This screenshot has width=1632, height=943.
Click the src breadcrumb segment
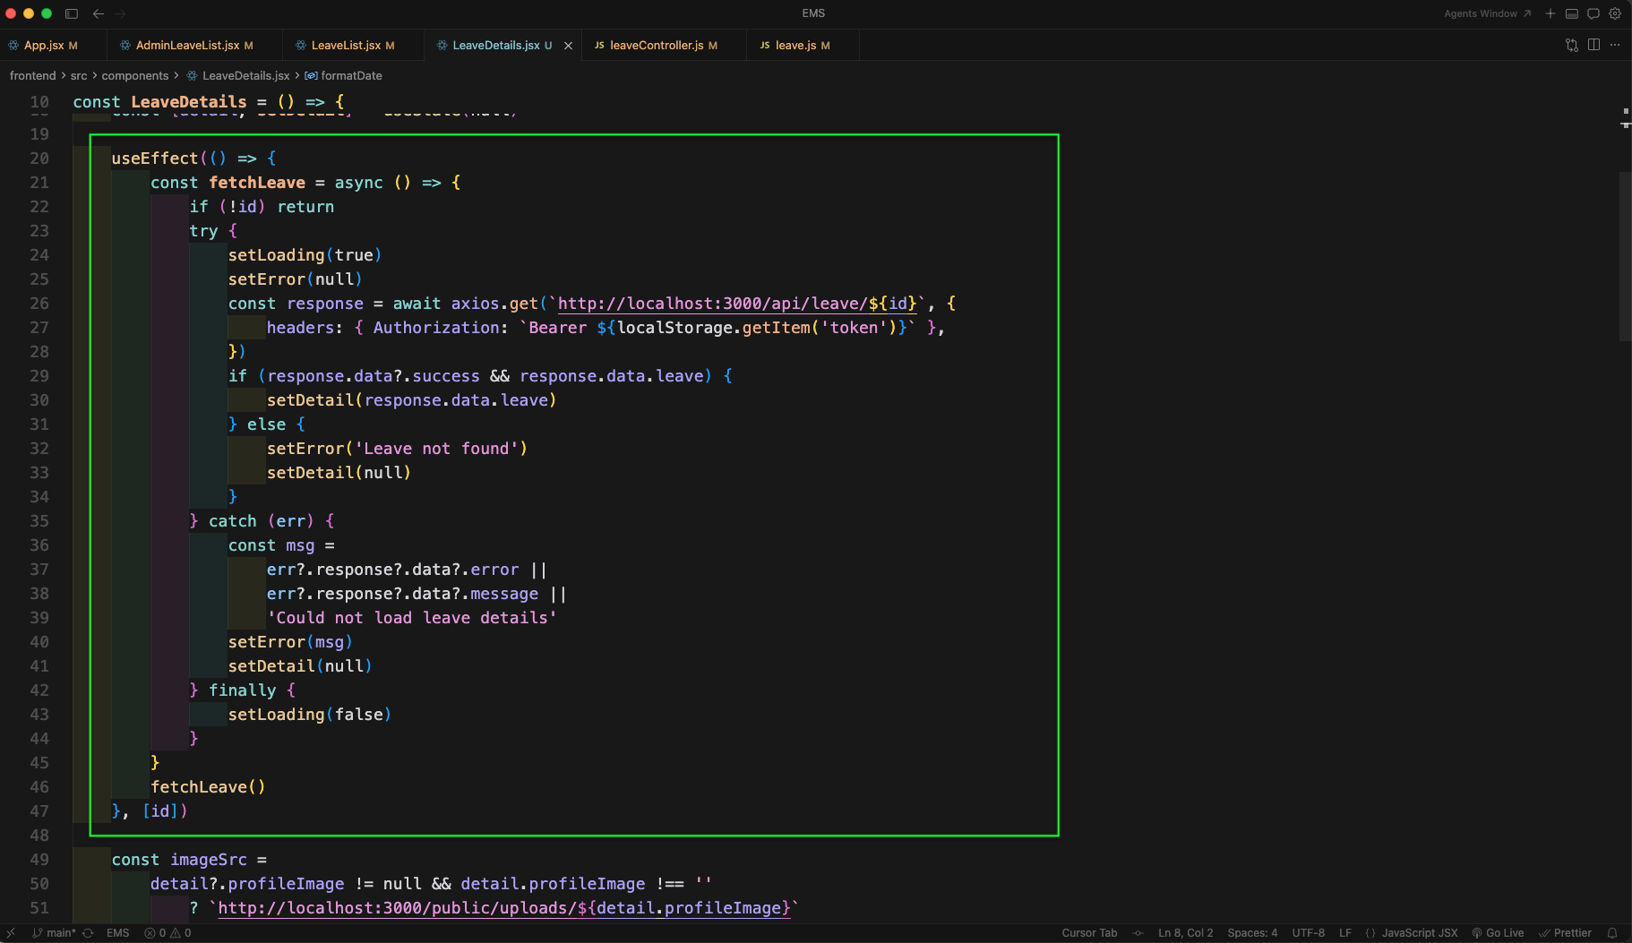point(79,76)
